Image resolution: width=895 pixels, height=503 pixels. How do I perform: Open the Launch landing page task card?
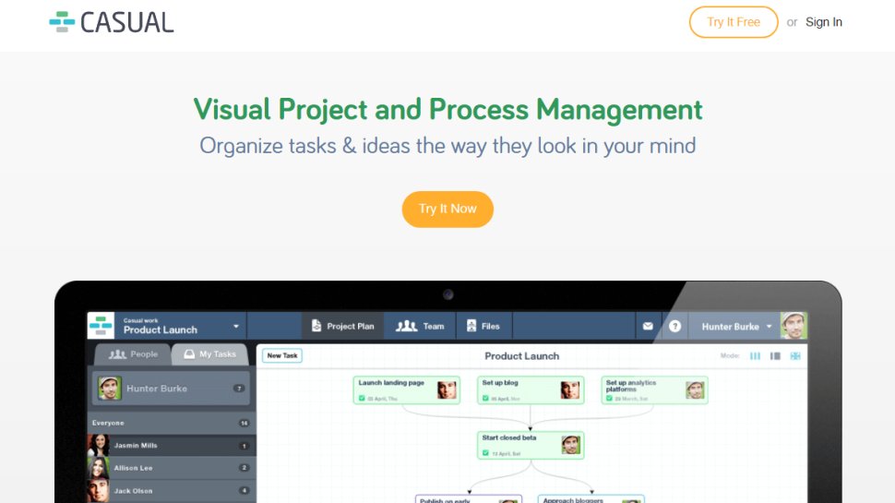click(406, 390)
